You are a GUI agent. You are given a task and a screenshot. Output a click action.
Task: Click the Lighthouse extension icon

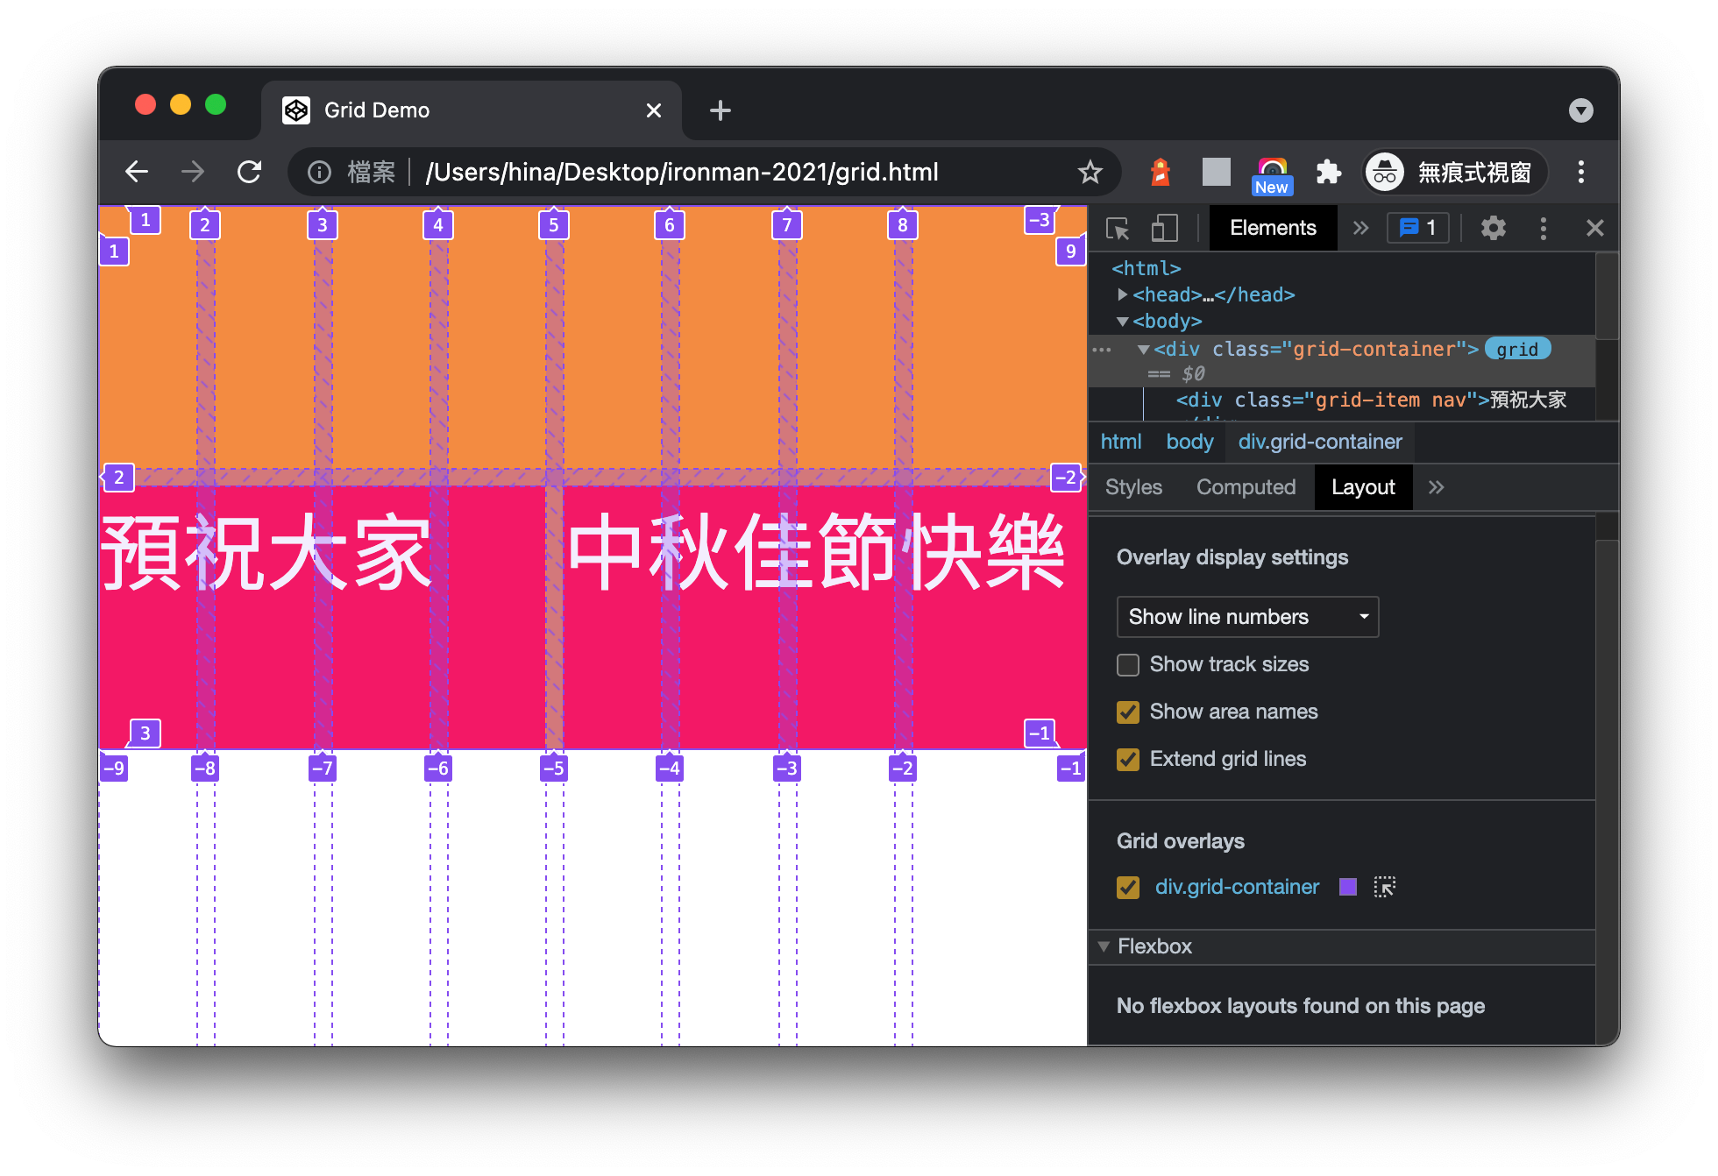tap(1159, 172)
